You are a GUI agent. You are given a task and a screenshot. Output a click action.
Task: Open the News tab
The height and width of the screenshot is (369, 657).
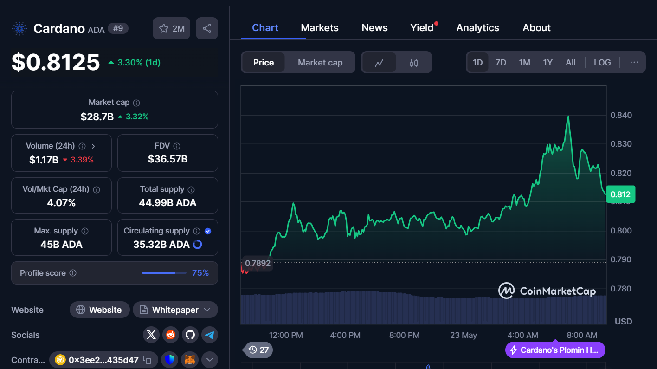coord(374,28)
